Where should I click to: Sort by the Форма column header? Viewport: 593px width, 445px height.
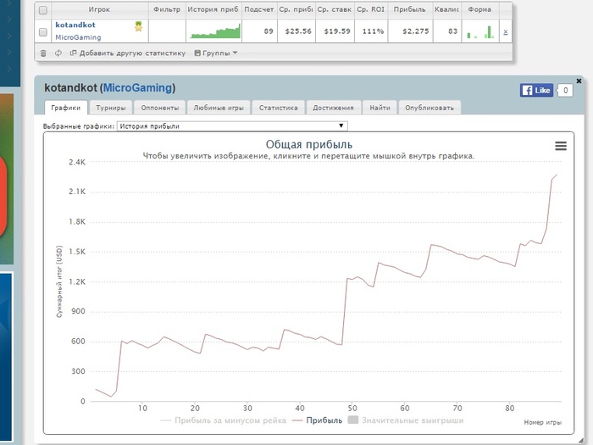coord(479,9)
